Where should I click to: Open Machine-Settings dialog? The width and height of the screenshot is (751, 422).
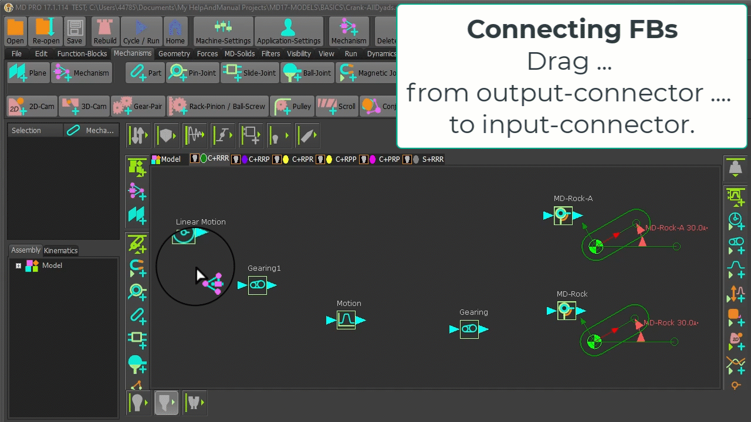(x=223, y=31)
